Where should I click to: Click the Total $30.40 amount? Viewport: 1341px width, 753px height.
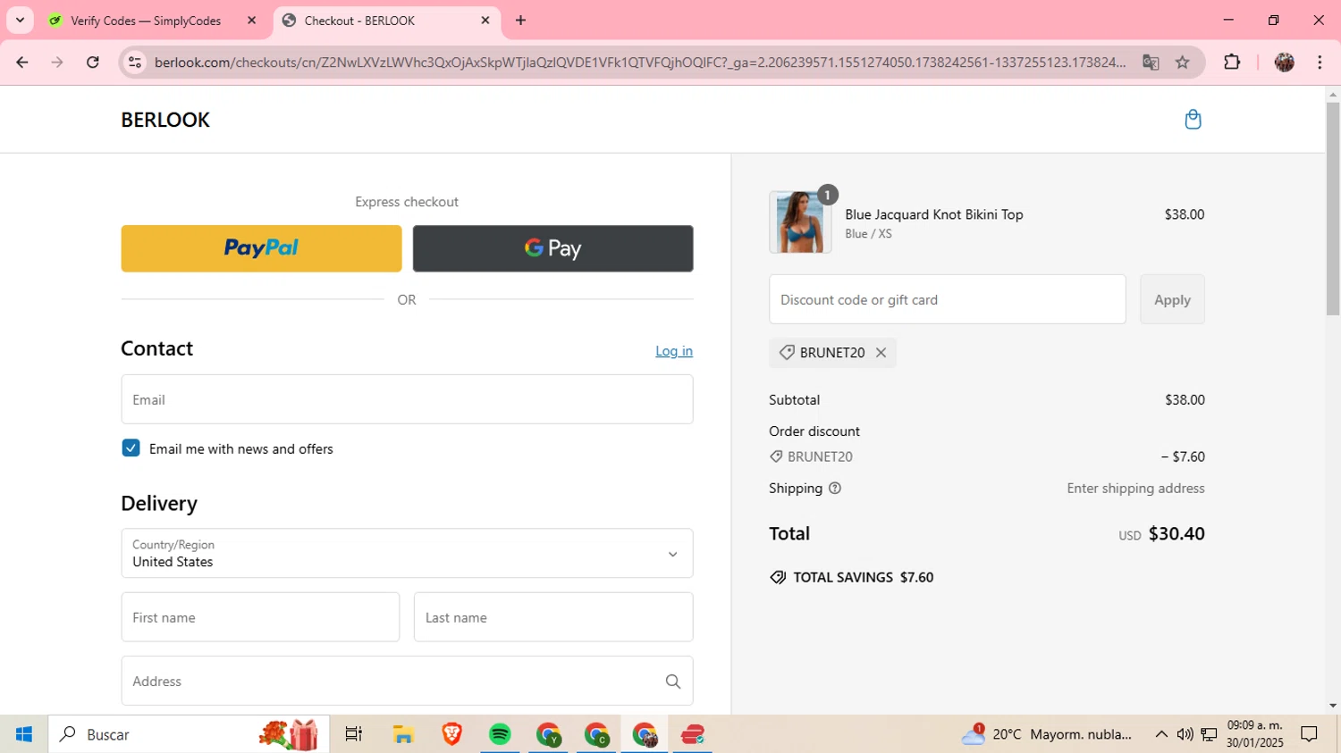click(1177, 534)
